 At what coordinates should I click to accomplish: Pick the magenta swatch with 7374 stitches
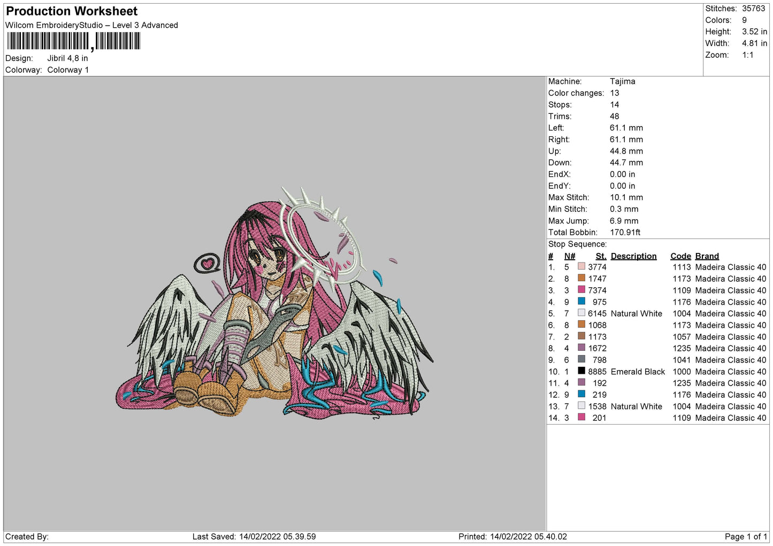point(581,290)
